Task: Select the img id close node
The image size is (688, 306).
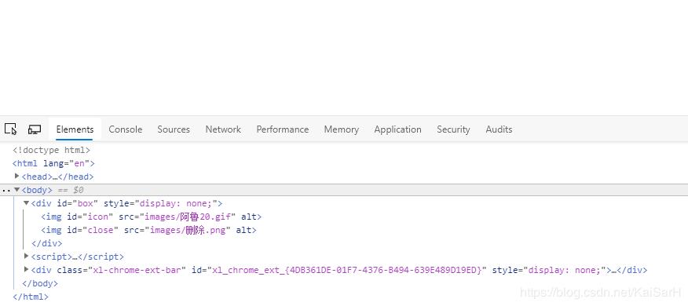Action: pyautogui.click(x=148, y=230)
